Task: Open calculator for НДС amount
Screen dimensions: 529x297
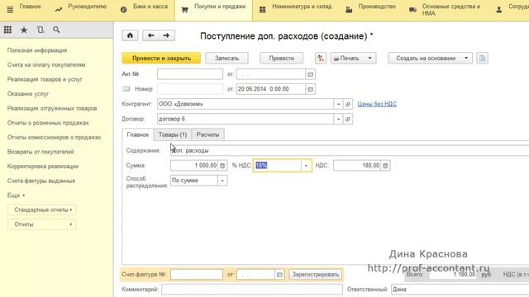Action: (x=385, y=165)
